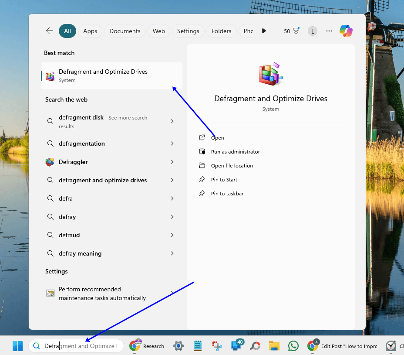This screenshot has width=404, height=355.
Task: Expand the 'defra' suggestion chevron
Action: click(172, 198)
